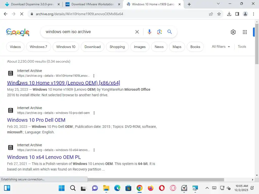Open the Windows Start menu
Viewport: 259px width, 194px height.
pyautogui.click(x=62, y=188)
